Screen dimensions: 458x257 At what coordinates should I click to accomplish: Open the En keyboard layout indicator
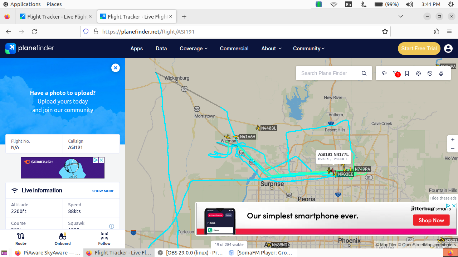click(348, 4)
